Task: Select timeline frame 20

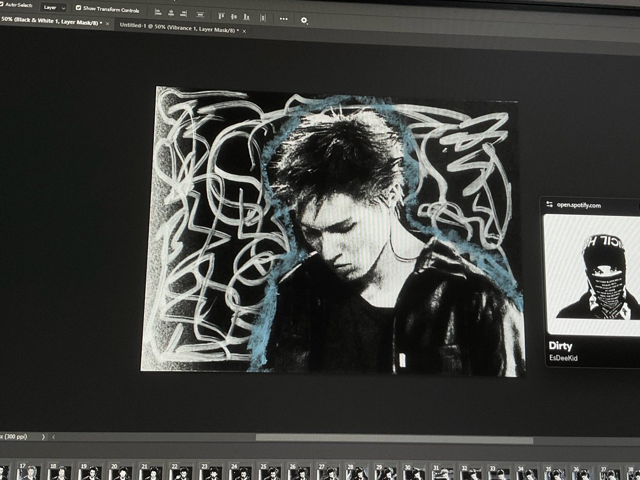Action: [x=121, y=471]
